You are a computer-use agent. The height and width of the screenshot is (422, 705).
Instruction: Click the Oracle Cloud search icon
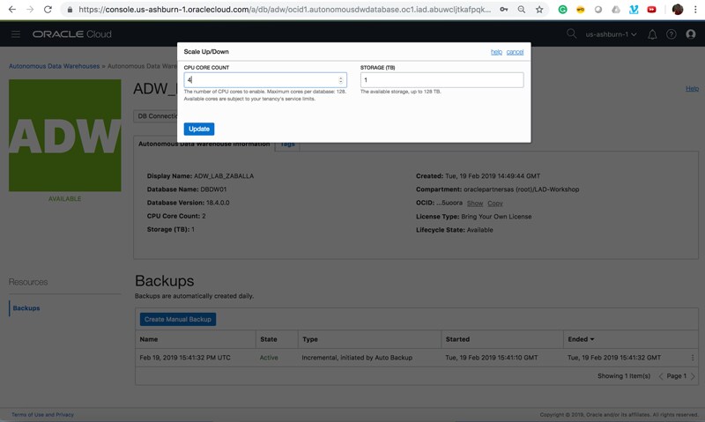[x=571, y=33]
